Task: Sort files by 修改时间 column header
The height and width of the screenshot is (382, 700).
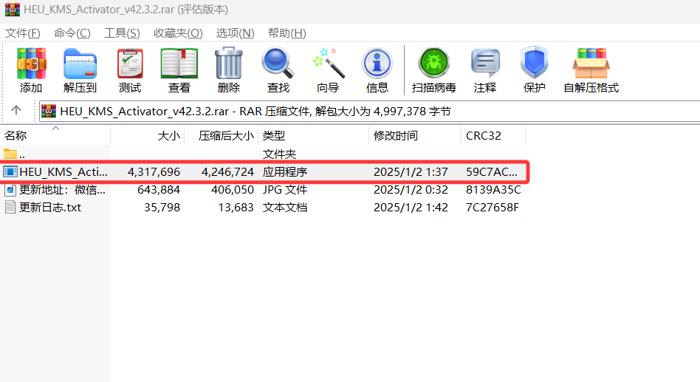Action: coord(396,136)
